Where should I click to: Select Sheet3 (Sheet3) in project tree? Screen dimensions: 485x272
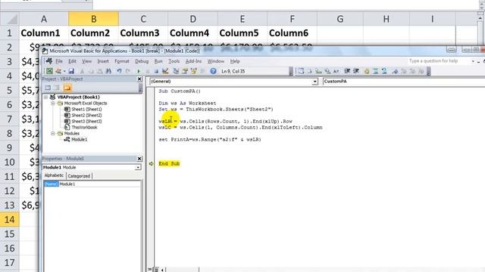click(86, 121)
